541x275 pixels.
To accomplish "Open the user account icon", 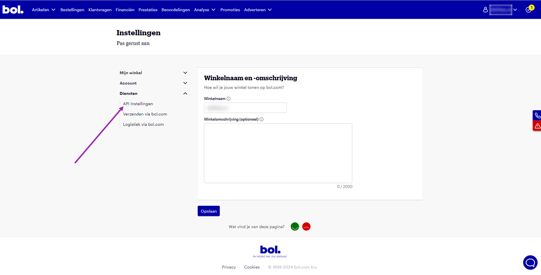I will coord(485,10).
